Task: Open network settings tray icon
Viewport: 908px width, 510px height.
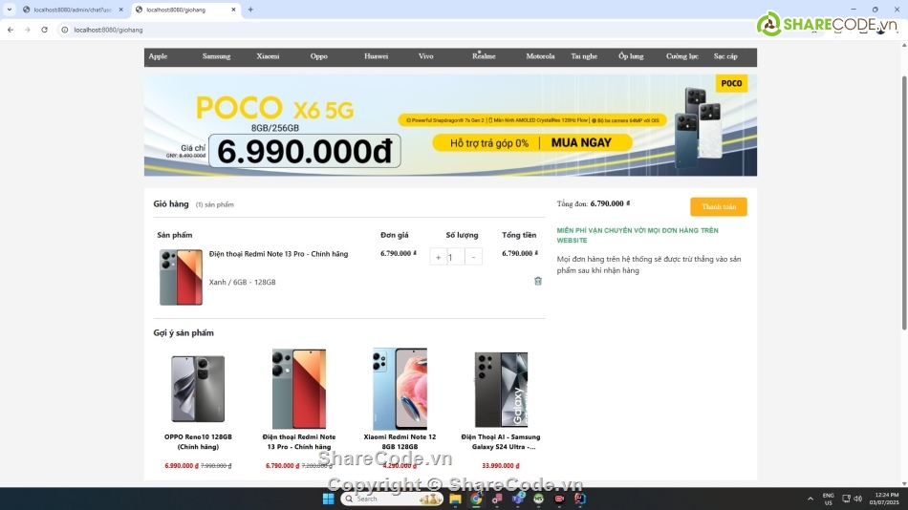Action: coord(846,499)
